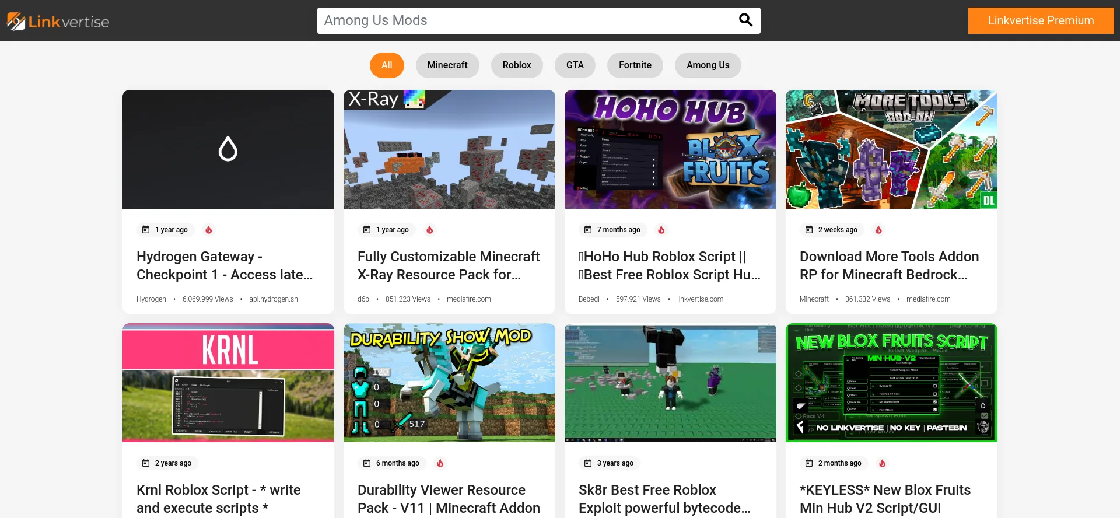1120x518 pixels.
Task: Select the Among Us category filter
Action: point(708,65)
